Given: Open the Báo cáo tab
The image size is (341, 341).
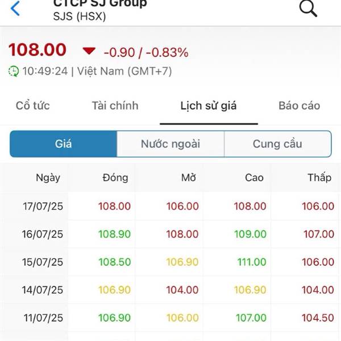Looking at the screenshot, I should pos(300,106).
